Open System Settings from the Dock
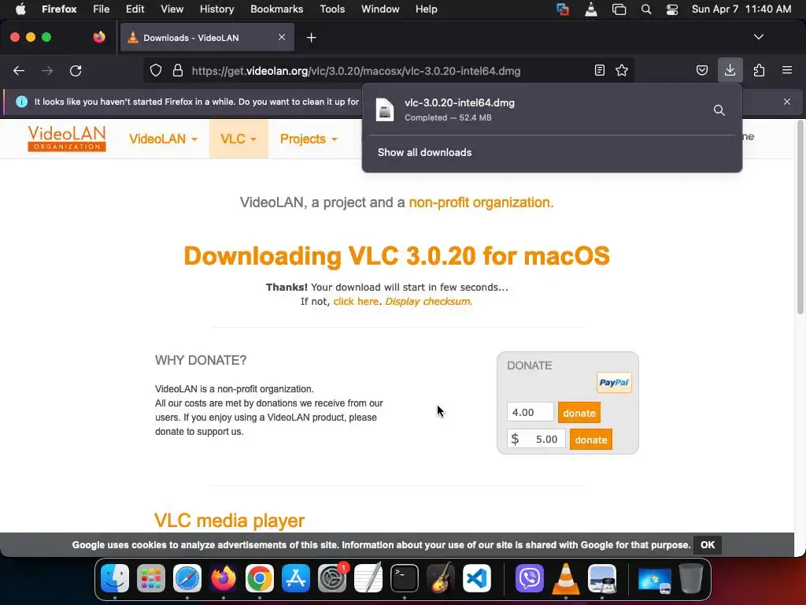The height and width of the screenshot is (605, 806). coord(332,578)
